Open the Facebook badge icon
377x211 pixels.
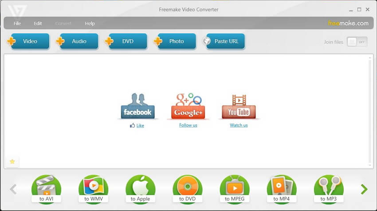137,106
